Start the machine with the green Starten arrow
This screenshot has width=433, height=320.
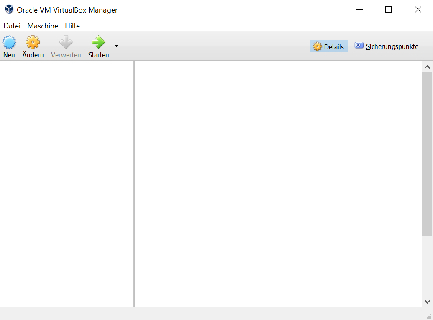[98, 42]
